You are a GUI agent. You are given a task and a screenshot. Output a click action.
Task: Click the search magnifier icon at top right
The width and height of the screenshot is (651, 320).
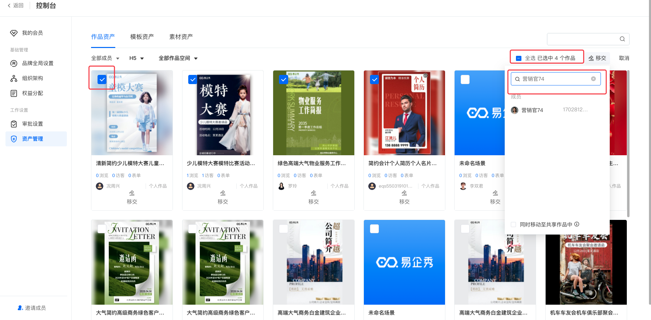coord(622,39)
